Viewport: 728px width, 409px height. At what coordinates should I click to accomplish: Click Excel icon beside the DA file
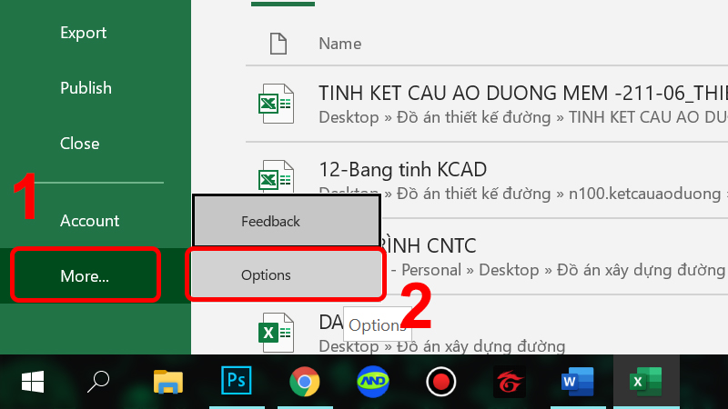276,333
